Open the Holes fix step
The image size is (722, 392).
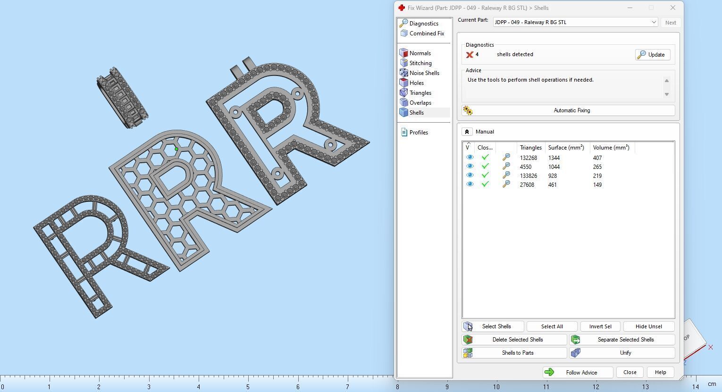tap(416, 83)
